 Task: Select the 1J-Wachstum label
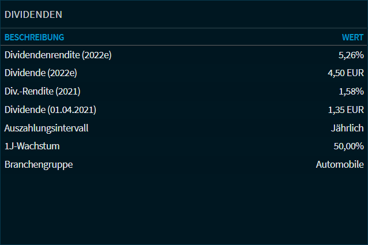coord(32,146)
